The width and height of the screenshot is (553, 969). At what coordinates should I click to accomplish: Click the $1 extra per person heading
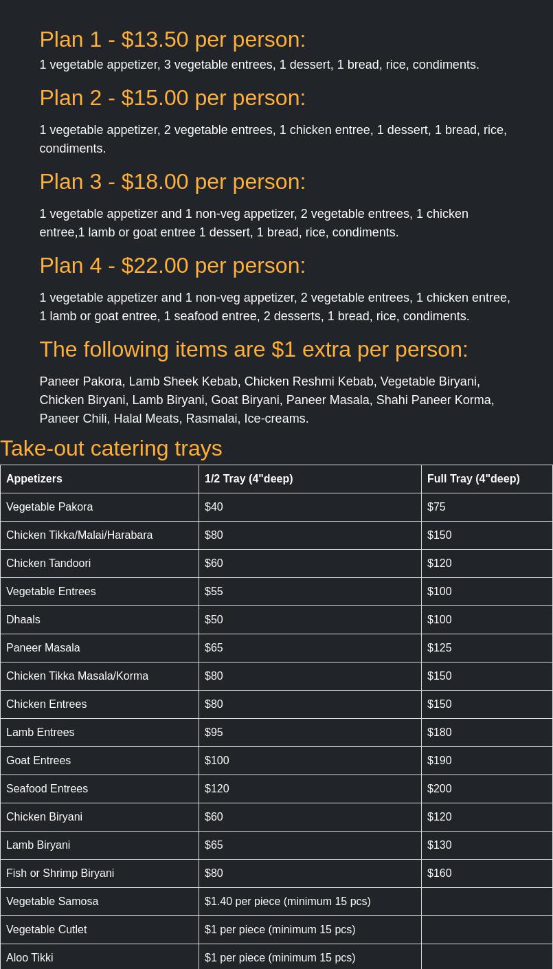[x=253, y=349]
